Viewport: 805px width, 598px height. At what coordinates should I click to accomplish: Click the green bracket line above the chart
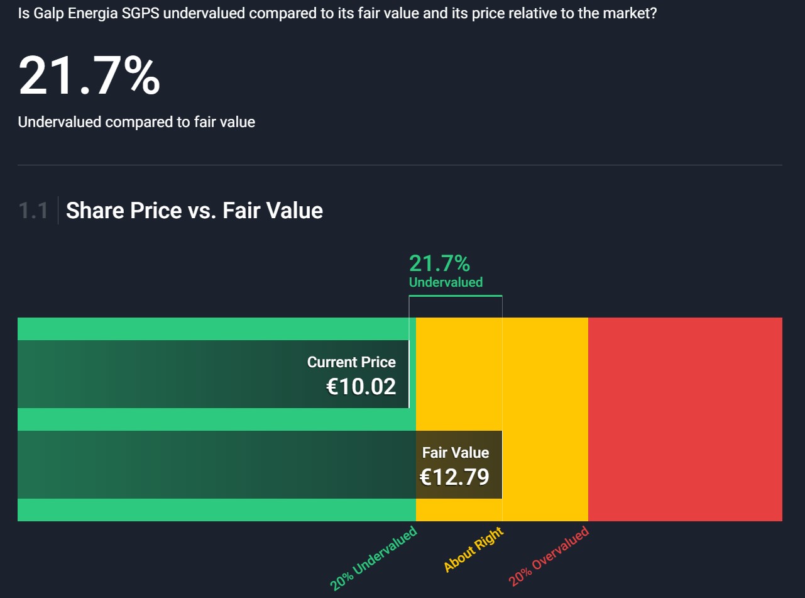pyautogui.click(x=456, y=296)
